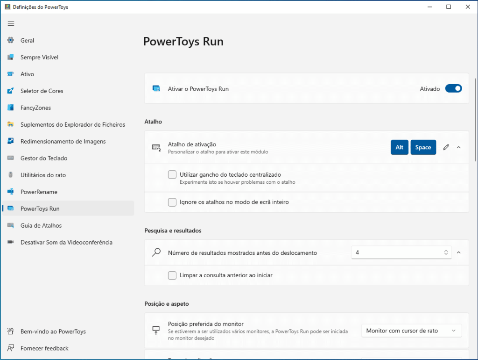478x360 pixels.
Task: Collapse the results count settings section
Action: tap(458, 252)
